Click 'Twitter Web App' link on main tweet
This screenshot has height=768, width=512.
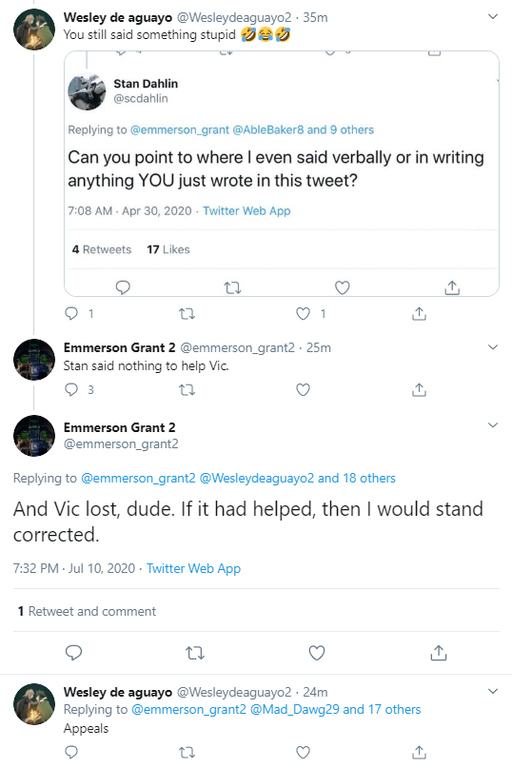click(x=193, y=568)
